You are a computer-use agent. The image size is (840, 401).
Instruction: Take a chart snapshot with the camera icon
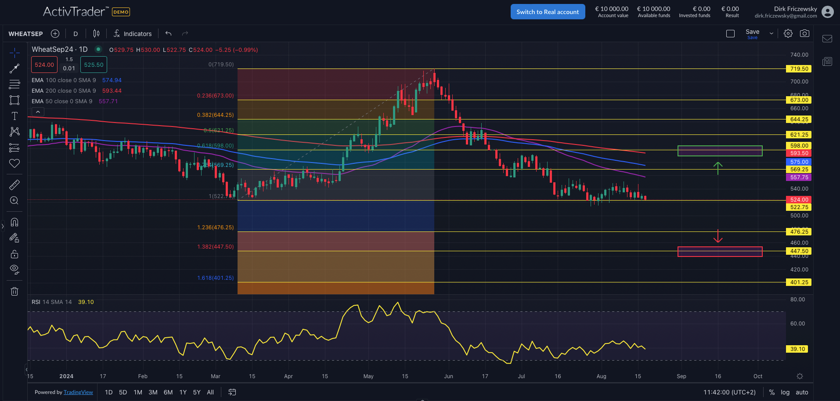point(805,33)
